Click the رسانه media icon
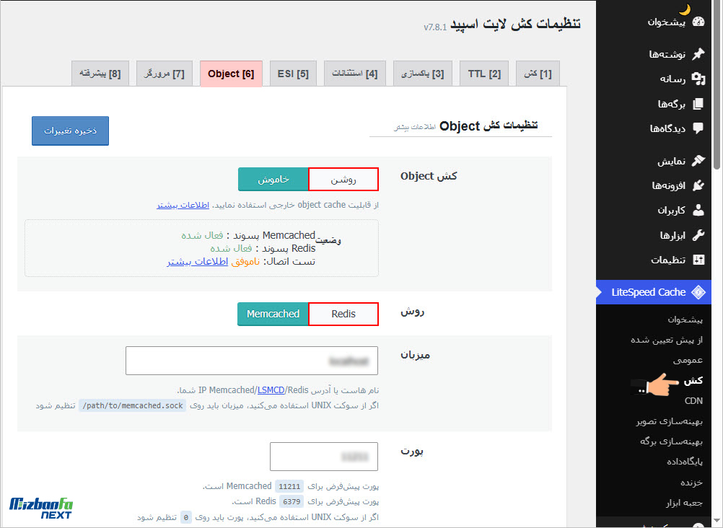The image size is (723, 528). tap(698, 79)
